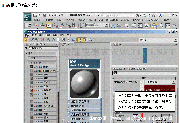Click the Undo arrow icon
Viewport: 180px width, 123px height.
pyautogui.click(x=49, y=15)
